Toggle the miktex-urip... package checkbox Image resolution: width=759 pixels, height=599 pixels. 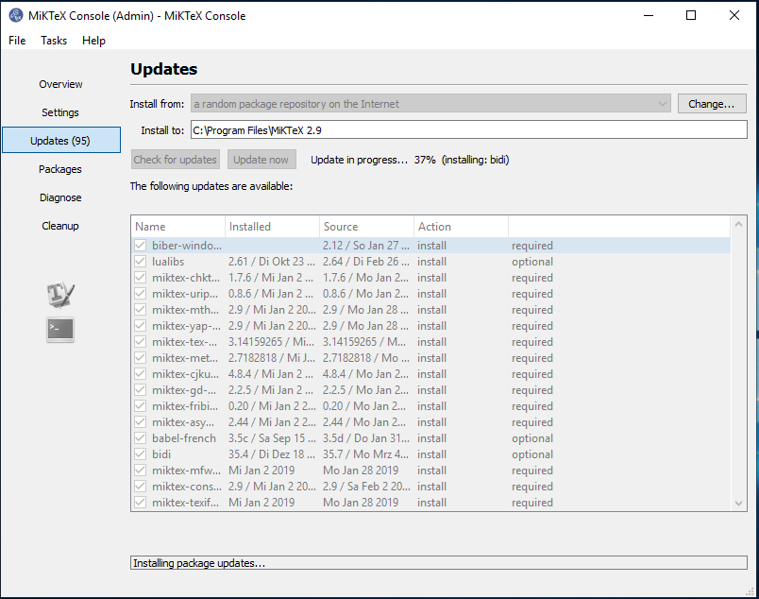[140, 293]
